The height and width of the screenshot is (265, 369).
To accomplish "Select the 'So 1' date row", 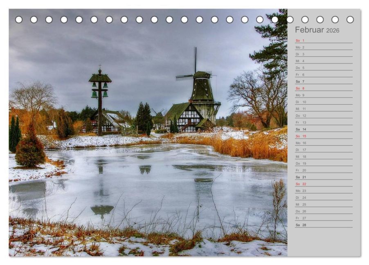I will pos(324,40).
